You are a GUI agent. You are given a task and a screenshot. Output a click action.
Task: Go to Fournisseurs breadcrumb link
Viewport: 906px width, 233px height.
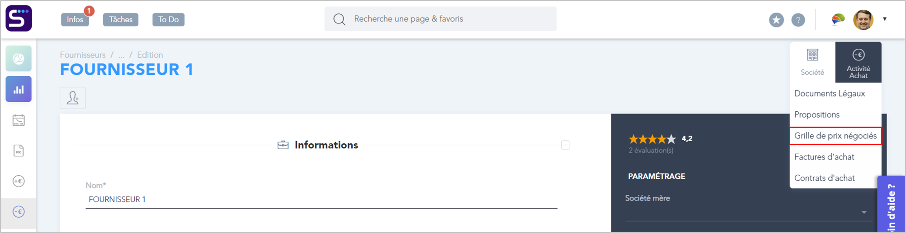point(83,55)
